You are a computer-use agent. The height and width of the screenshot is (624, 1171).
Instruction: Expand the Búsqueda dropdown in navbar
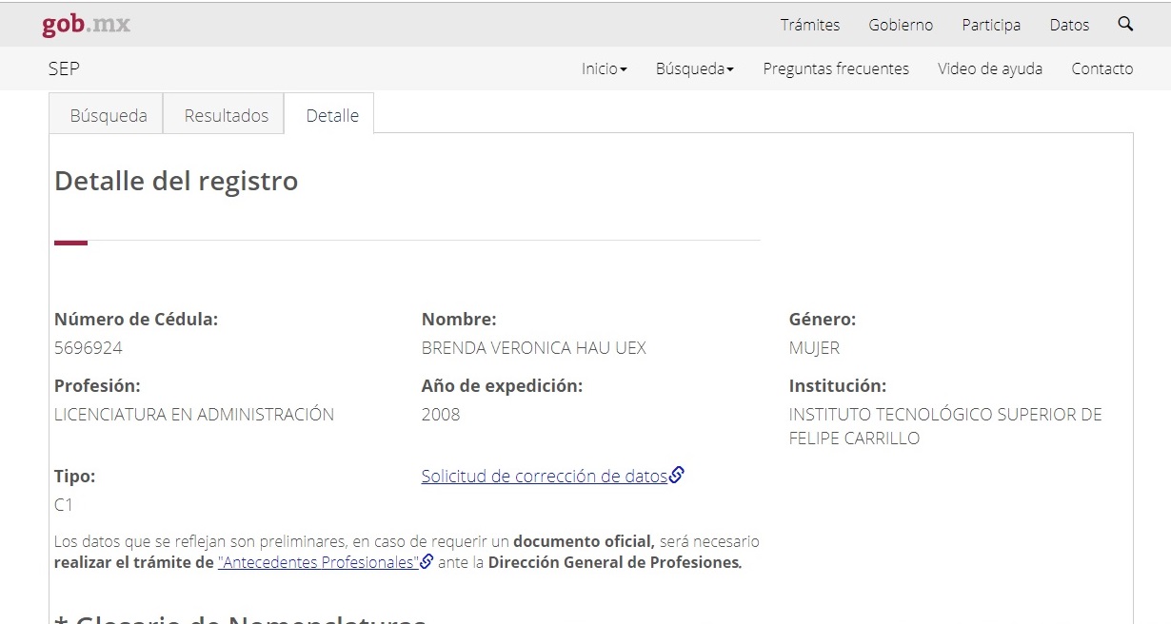click(694, 68)
